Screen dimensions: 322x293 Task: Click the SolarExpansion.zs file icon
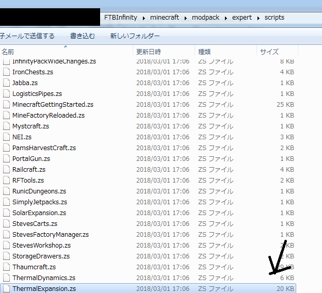click(x=6, y=213)
